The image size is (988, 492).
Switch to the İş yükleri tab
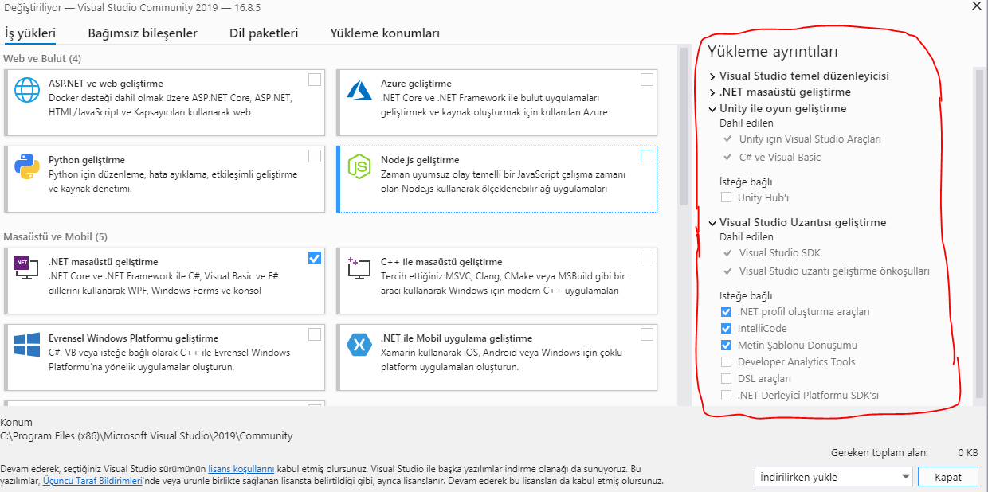click(x=30, y=33)
